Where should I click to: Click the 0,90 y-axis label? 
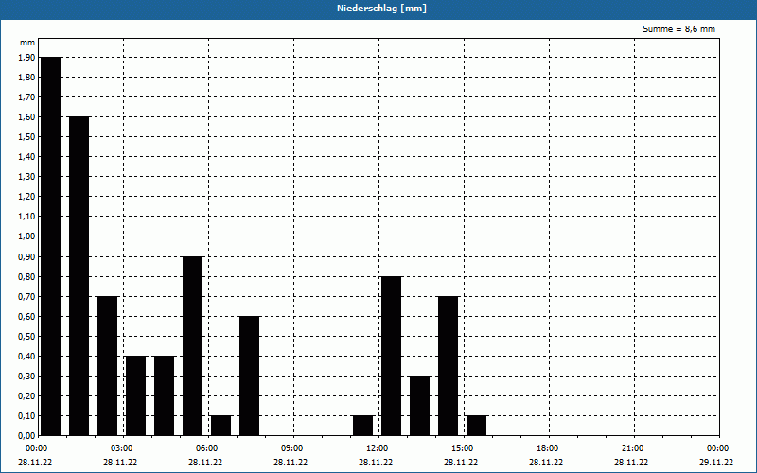click(x=26, y=256)
